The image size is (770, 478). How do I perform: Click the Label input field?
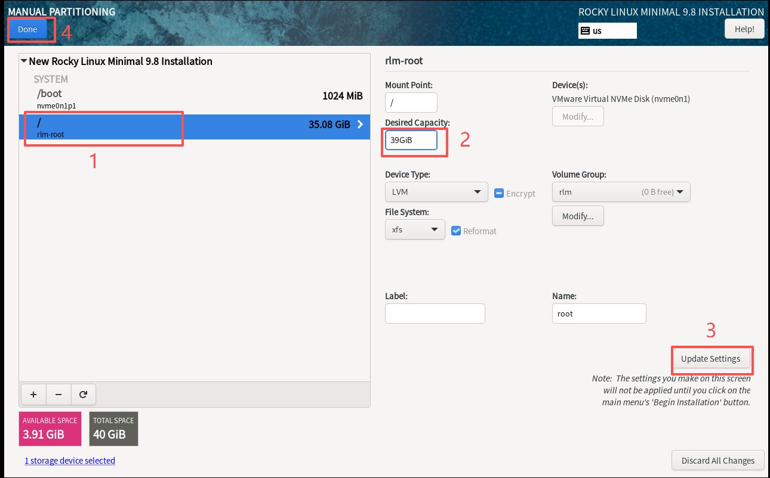tap(435, 314)
